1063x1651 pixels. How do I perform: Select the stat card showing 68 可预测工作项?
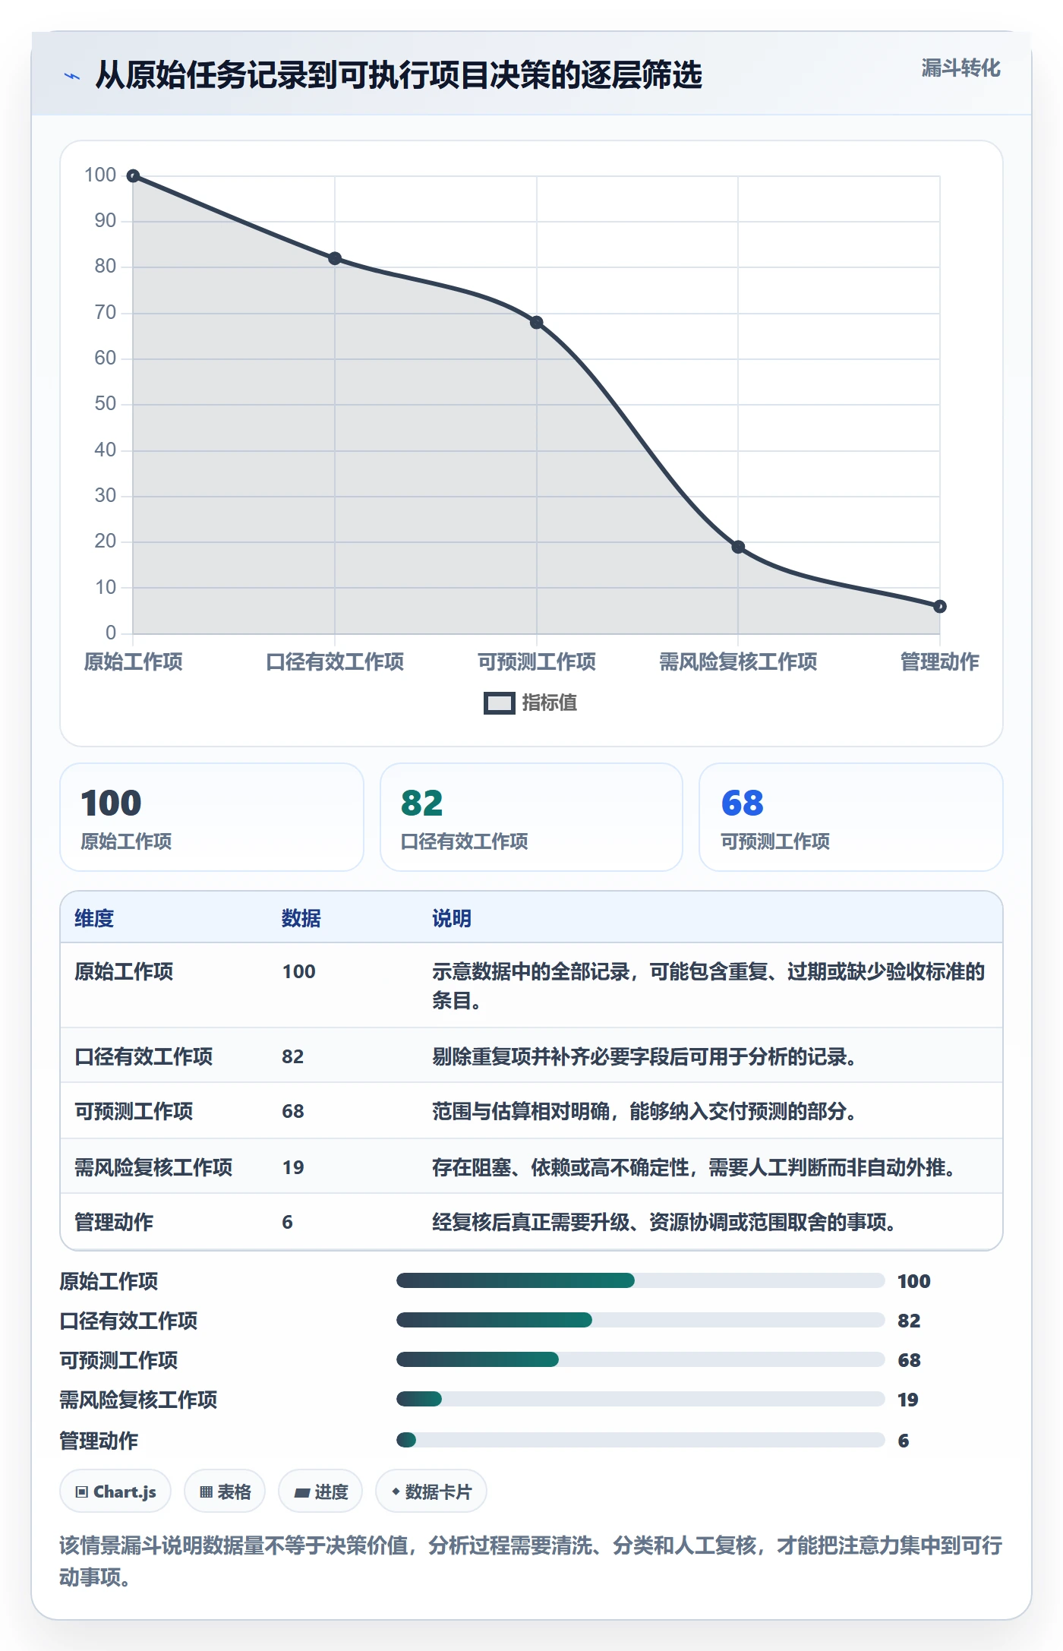coord(851,817)
